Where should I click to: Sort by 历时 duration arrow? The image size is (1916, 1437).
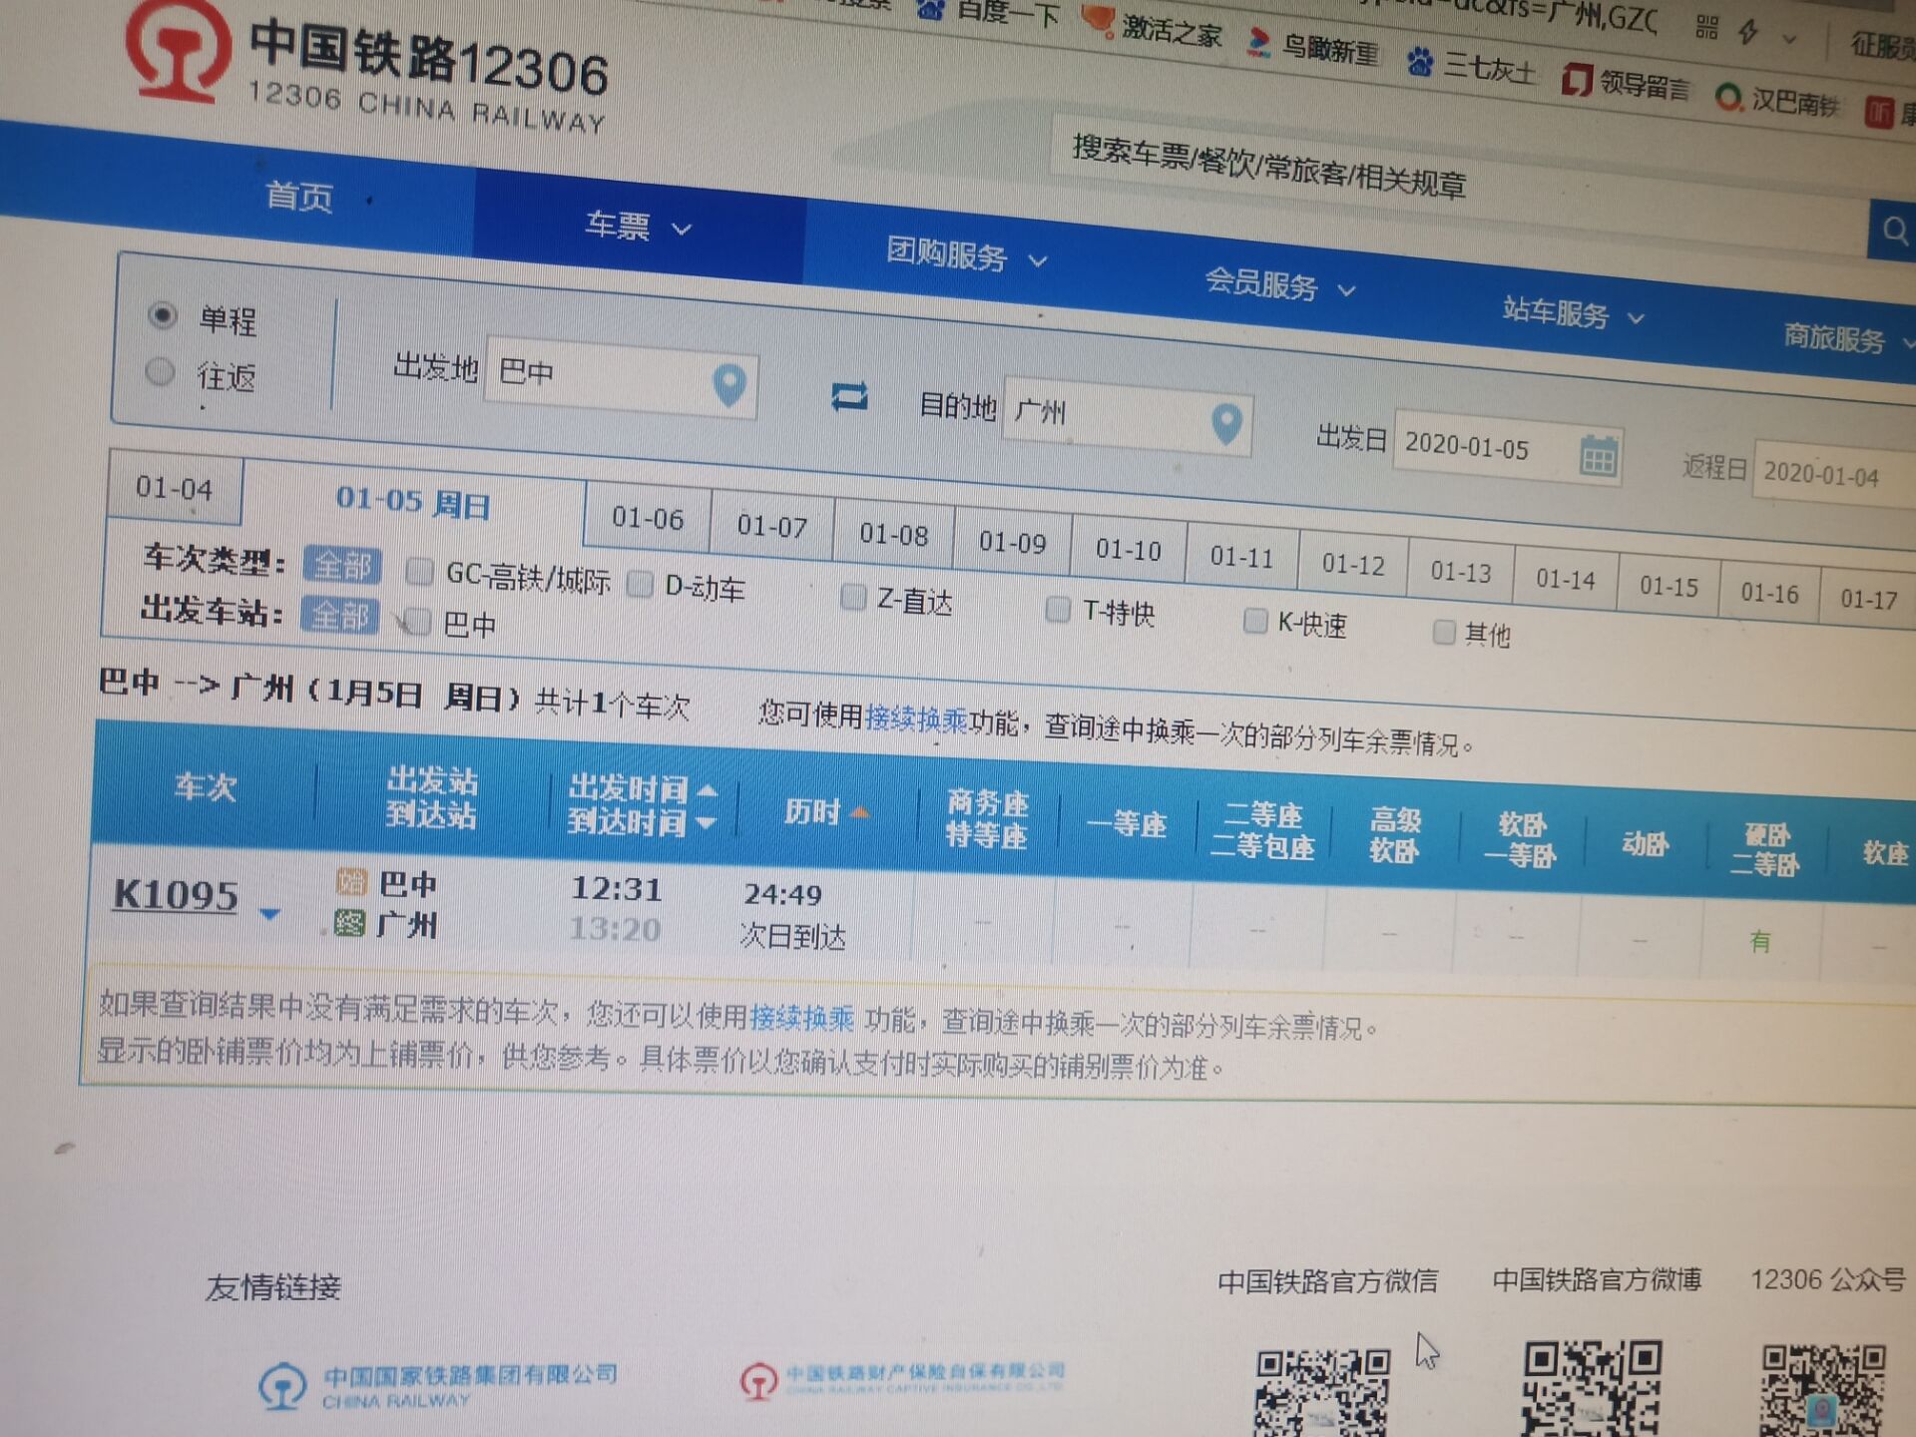[859, 814]
